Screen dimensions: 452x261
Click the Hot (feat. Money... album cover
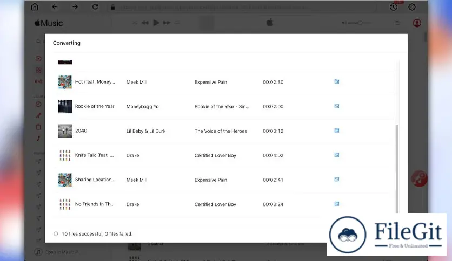(65, 82)
